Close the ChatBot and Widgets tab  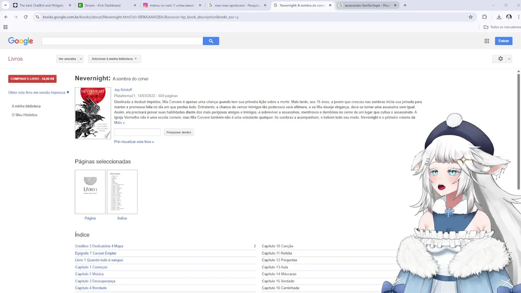pos(70,5)
